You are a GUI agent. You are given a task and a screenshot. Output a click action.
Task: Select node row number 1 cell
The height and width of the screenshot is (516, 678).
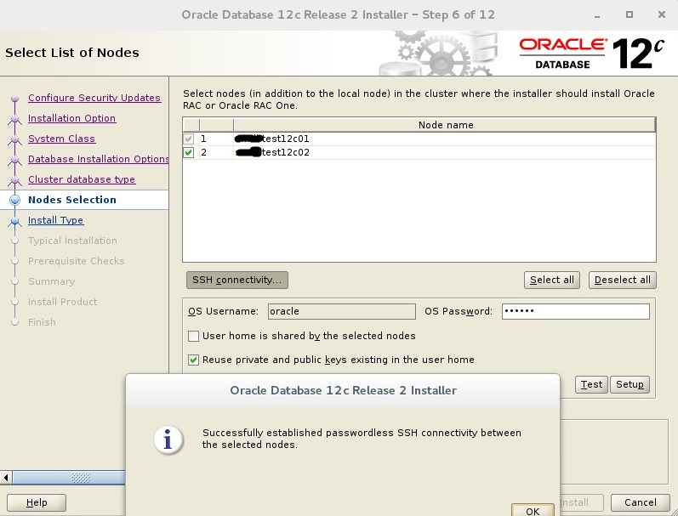pos(216,139)
